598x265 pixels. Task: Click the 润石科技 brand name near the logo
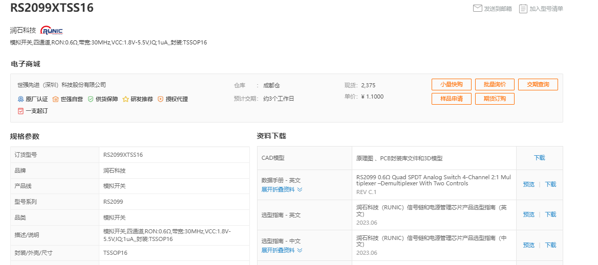click(23, 31)
